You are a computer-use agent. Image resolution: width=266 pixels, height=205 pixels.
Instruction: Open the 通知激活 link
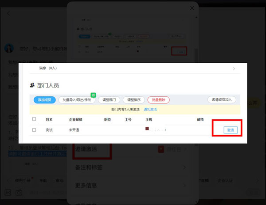click(150, 109)
